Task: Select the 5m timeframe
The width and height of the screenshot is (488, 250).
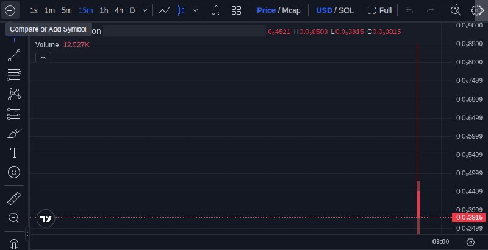Action: point(66,10)
